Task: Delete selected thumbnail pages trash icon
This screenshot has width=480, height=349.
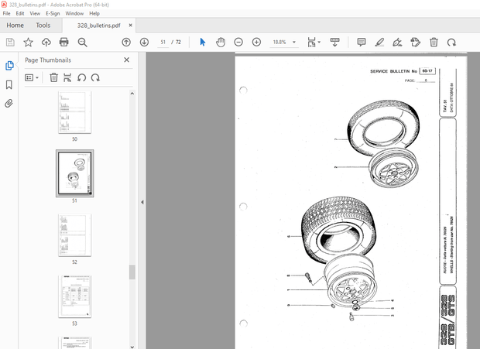Action: (x=54, y=77)
